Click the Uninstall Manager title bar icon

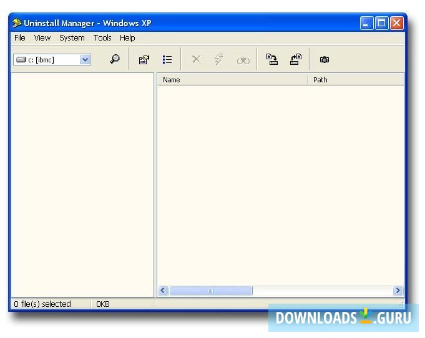tap(17, 22)
